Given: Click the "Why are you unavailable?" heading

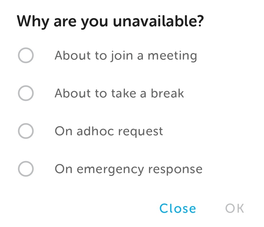Looking at the screenshot, I should pyautogui.click(x=110, y=21).
